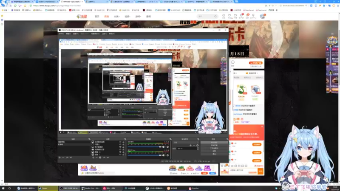Pop out the Sources dock panel icon

click(125, 139)
